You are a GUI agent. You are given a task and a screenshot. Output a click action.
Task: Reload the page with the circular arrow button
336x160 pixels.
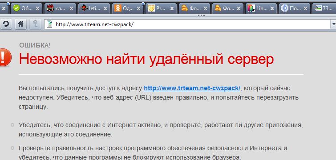(x=6, y=24)
